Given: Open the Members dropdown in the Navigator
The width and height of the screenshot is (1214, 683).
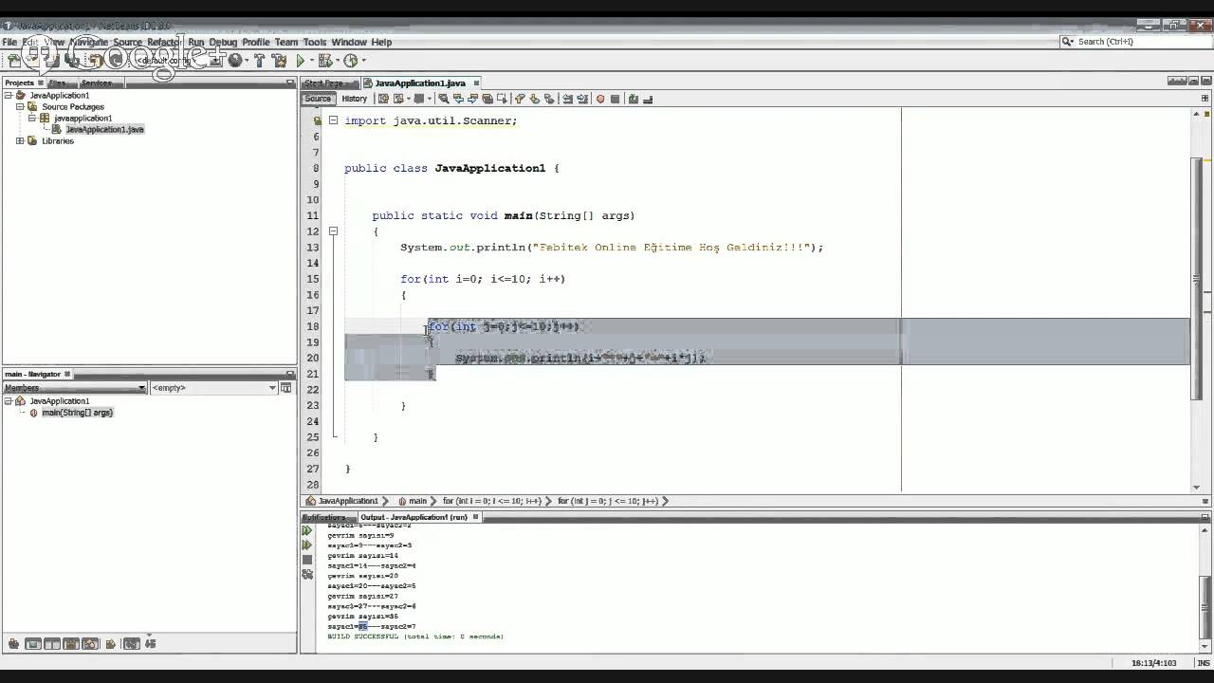Looking at the screenshot, I should point(75,388).
